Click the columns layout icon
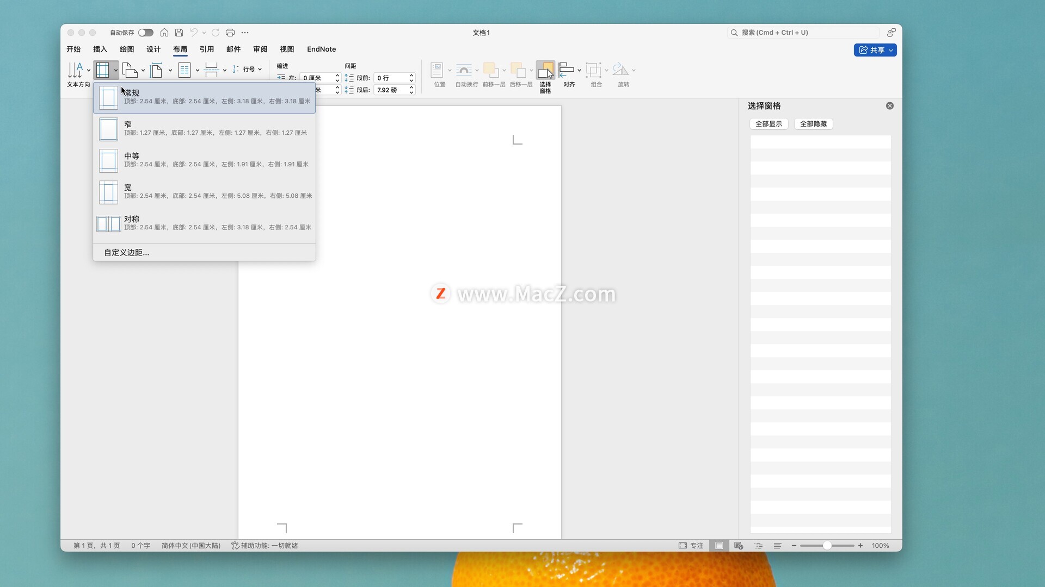The height and width of the screenshot is (587, 1045). pos(185,70)
